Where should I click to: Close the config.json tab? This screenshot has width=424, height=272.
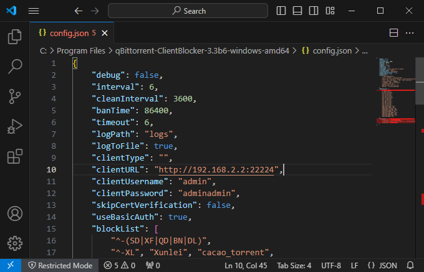(x=105, y=33)
